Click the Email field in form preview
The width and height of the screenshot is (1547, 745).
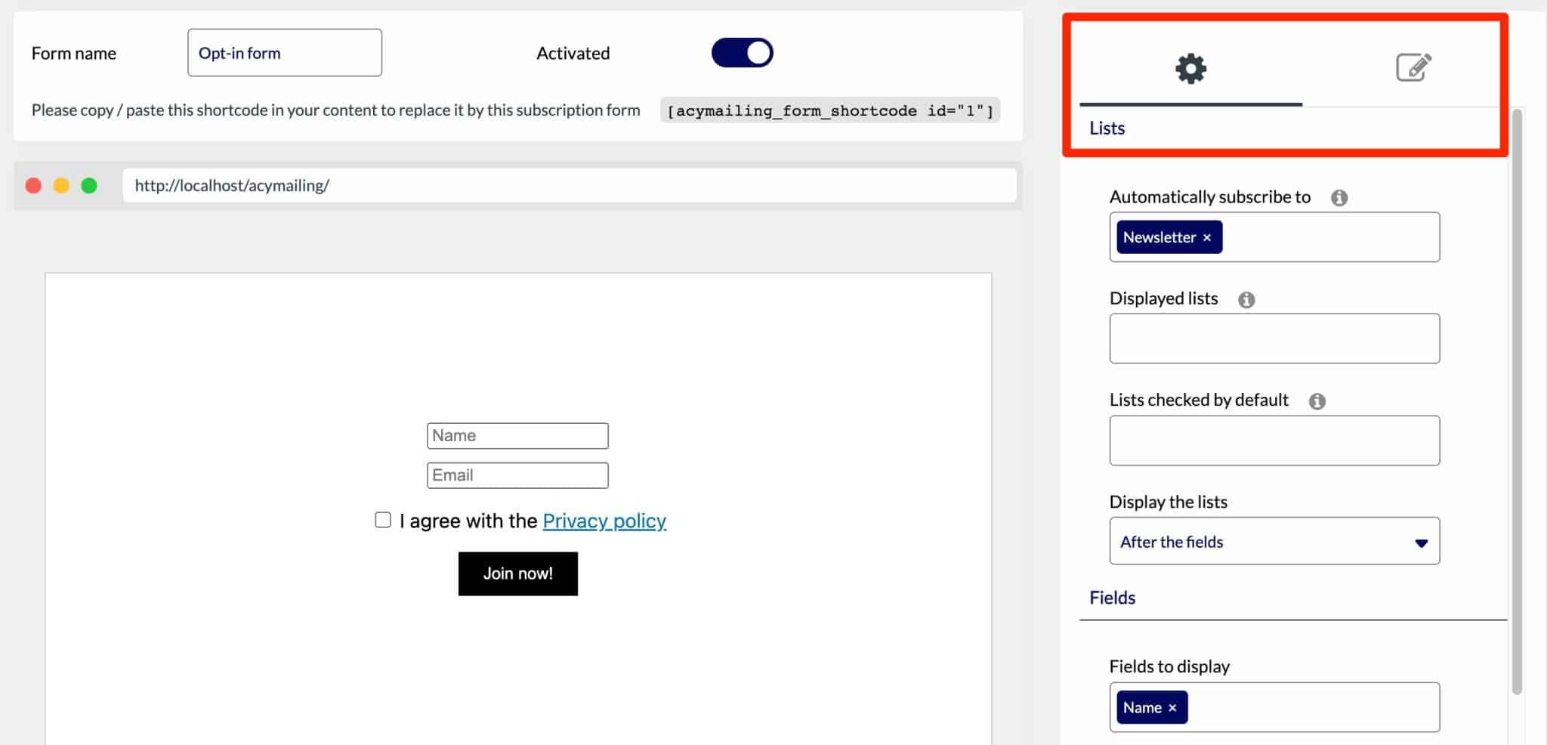pos(517,475)
